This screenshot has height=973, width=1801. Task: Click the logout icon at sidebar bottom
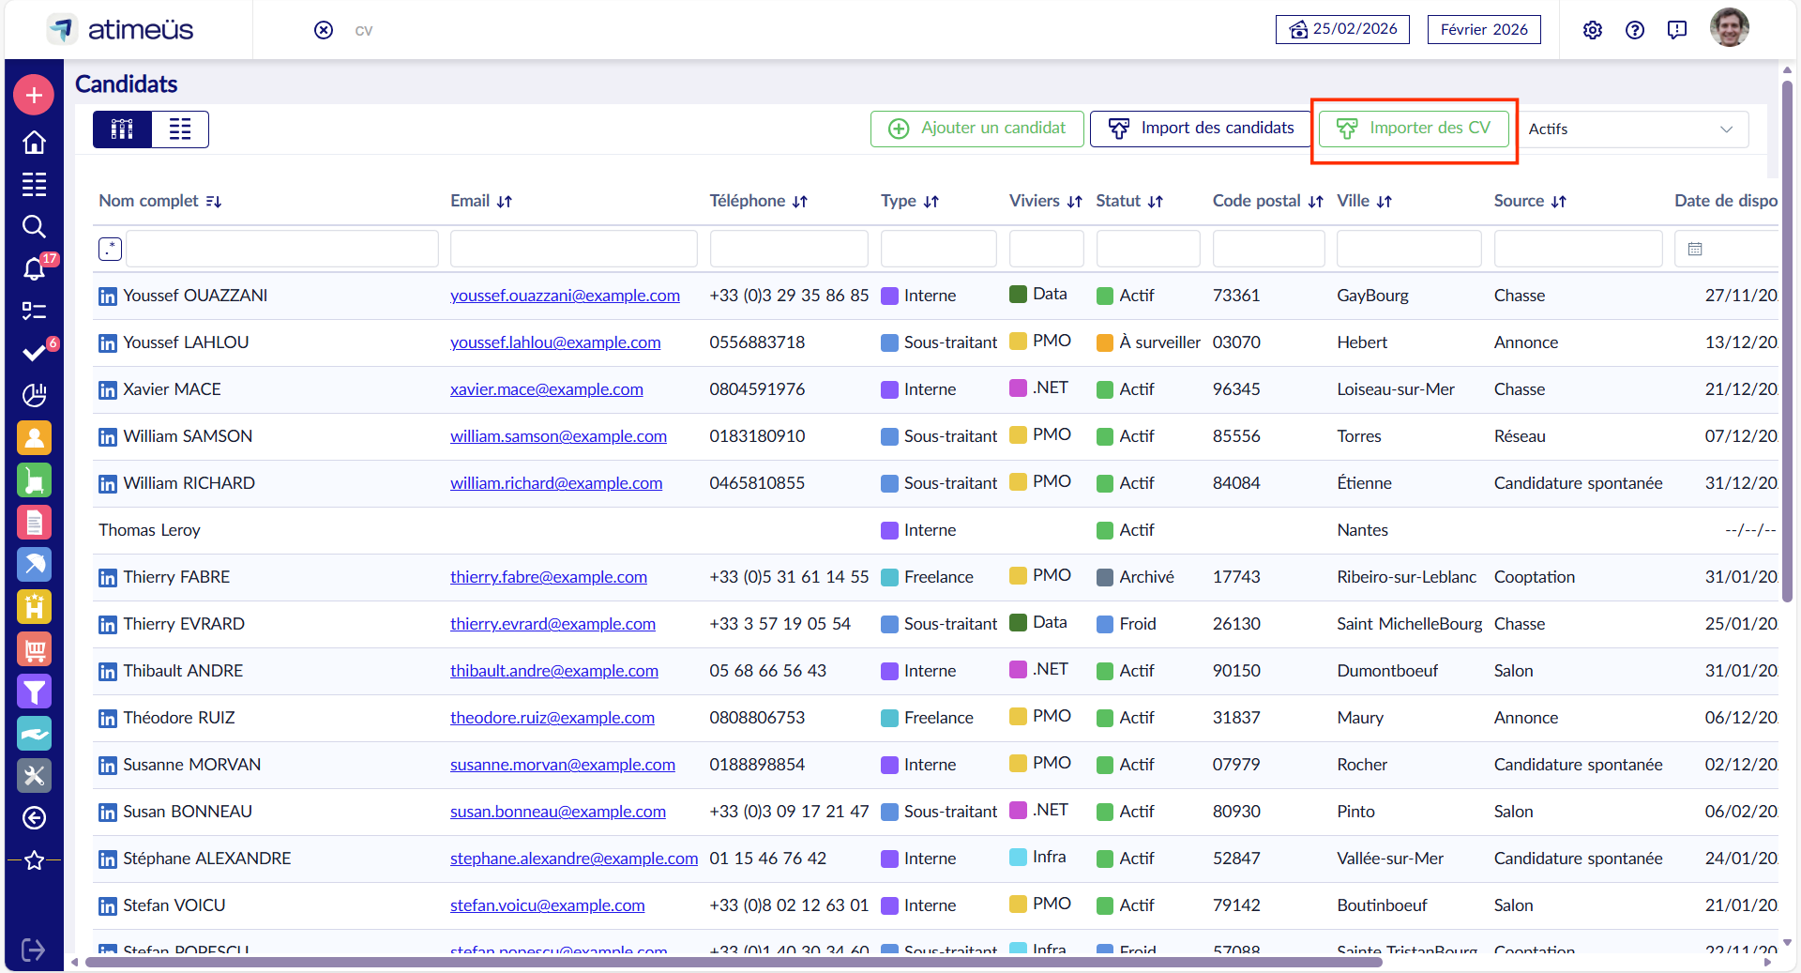[34, 950]
